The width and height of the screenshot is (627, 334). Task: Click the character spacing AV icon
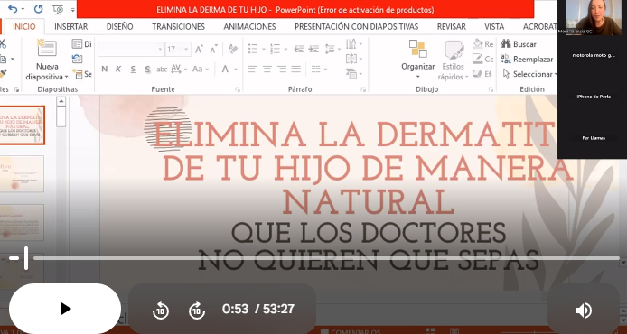coord(176,69)
